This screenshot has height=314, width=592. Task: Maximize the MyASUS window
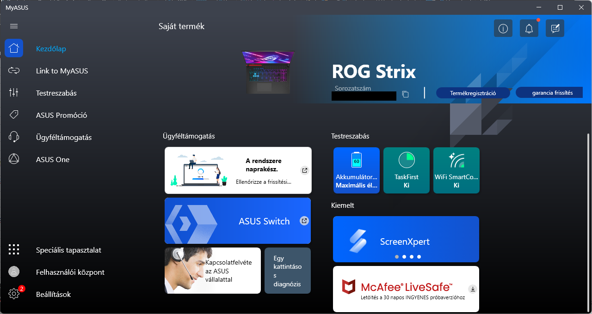click(x=560, y=7)
